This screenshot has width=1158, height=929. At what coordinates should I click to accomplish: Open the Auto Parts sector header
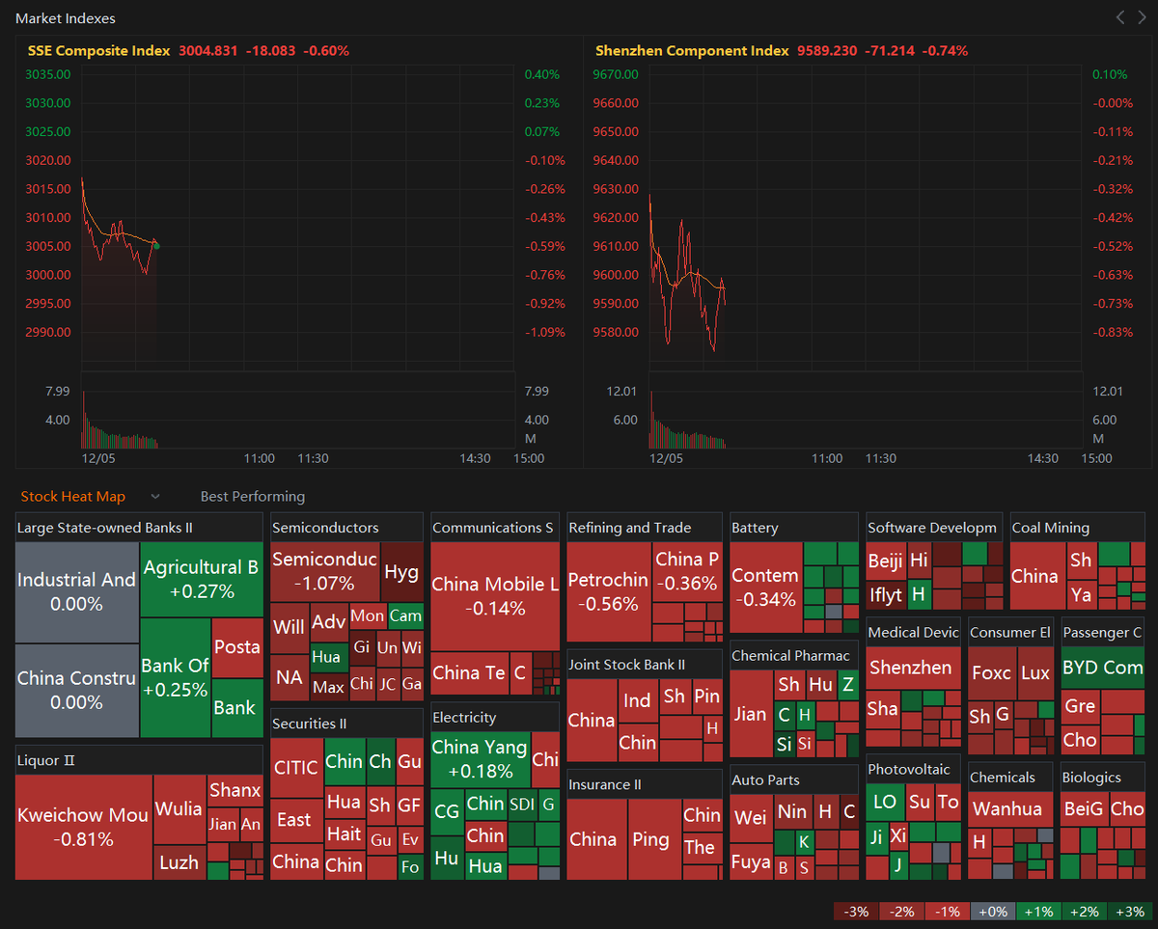click(x=793, y=779)
